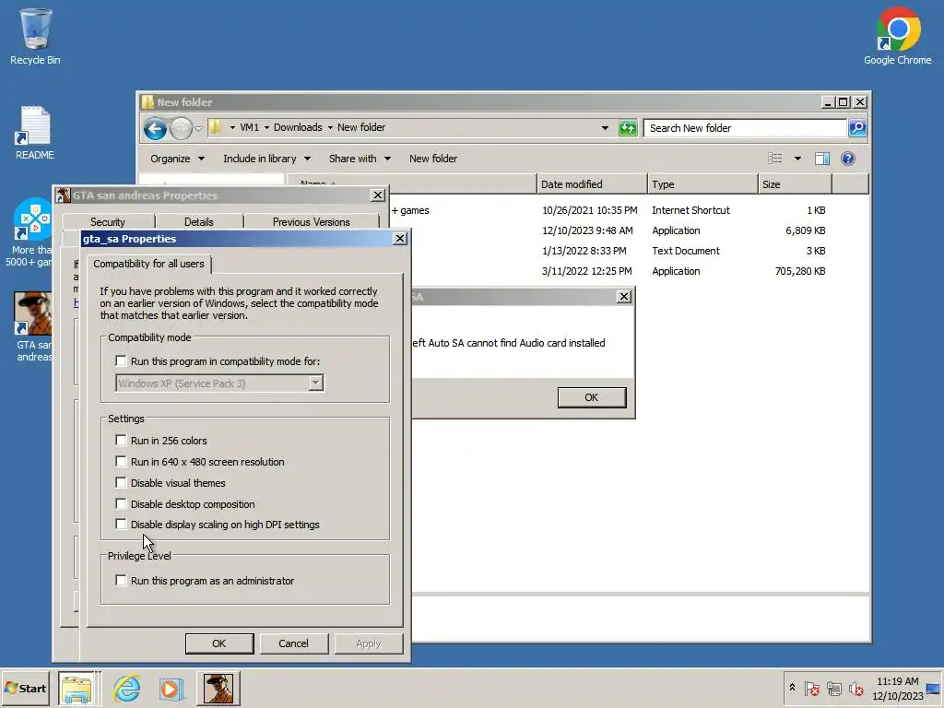Click the search magnifier icon in Explorer
Viewport: 944px width, 708px height.
click(857, 127)
